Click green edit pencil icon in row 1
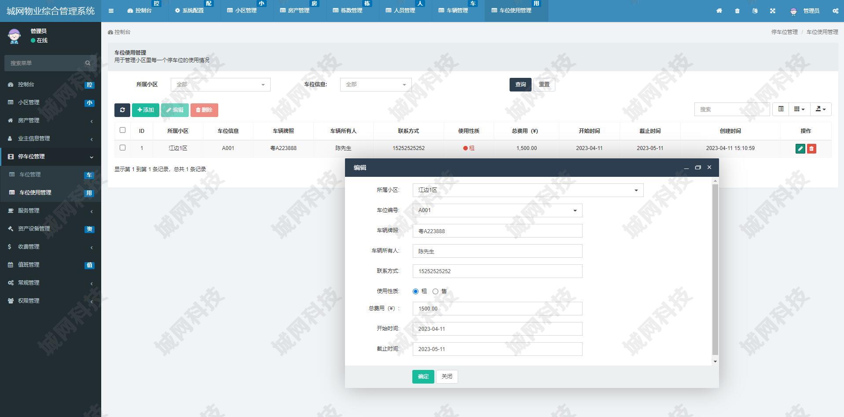Screen dimensions: 844x417 pos(800,149)
